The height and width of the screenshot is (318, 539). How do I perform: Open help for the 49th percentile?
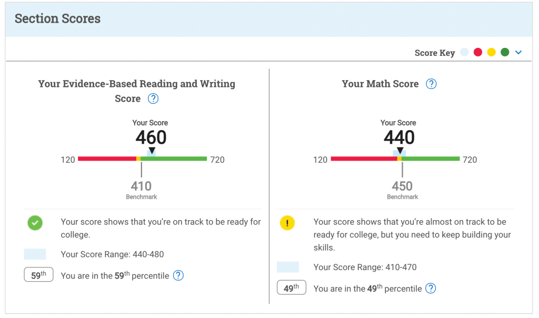coord(431,288)
